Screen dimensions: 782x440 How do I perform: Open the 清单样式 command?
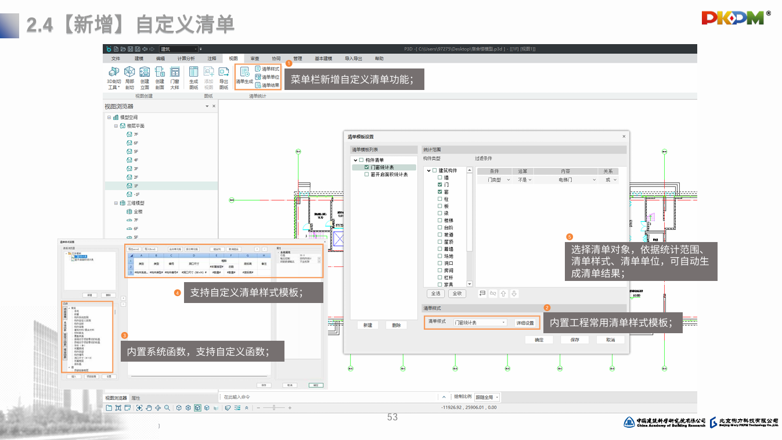tap(267, 69)
